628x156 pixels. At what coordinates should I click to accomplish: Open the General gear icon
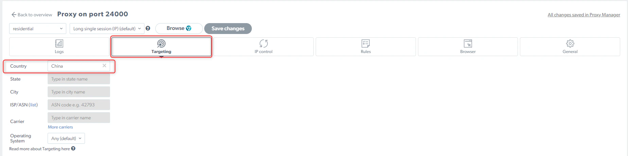click(570, 44)
